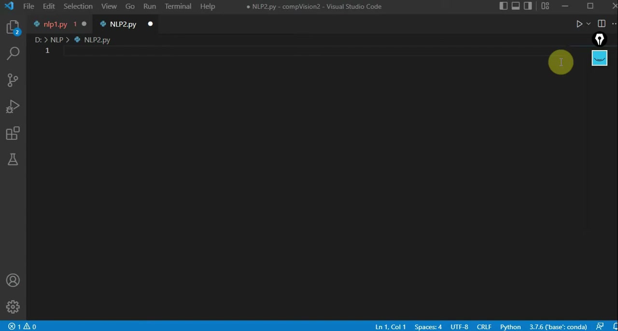Toggle the secondary side bar

point(528,6)
